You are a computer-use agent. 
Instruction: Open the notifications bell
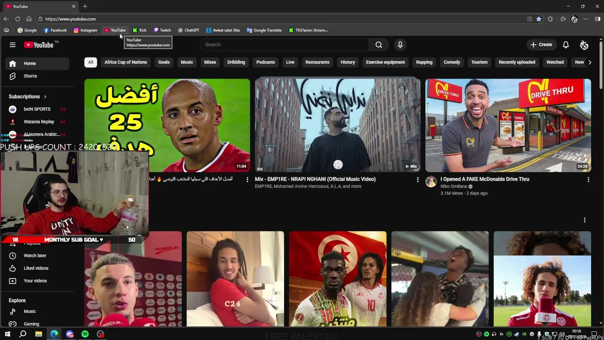pos(565,44)
